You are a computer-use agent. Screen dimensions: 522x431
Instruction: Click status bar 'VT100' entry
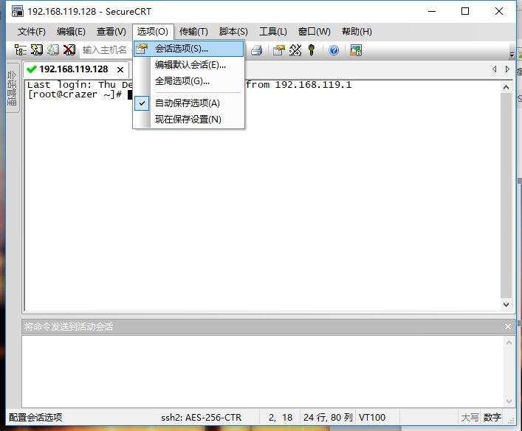[x=372, y=418]
